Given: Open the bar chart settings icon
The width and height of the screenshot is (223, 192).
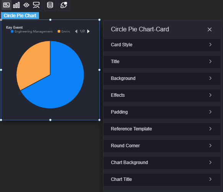Looking at the screenshot, I should 16,5.
